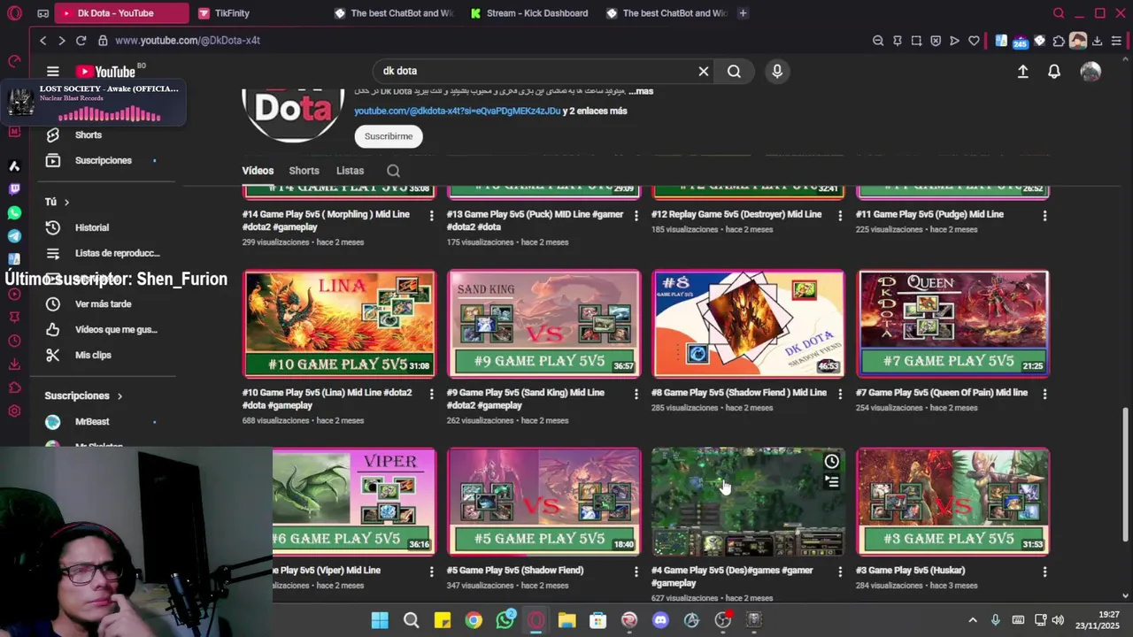1133x637 pixels.
Task: Bookmark page with the heart icon
Action: pos(974,40)
